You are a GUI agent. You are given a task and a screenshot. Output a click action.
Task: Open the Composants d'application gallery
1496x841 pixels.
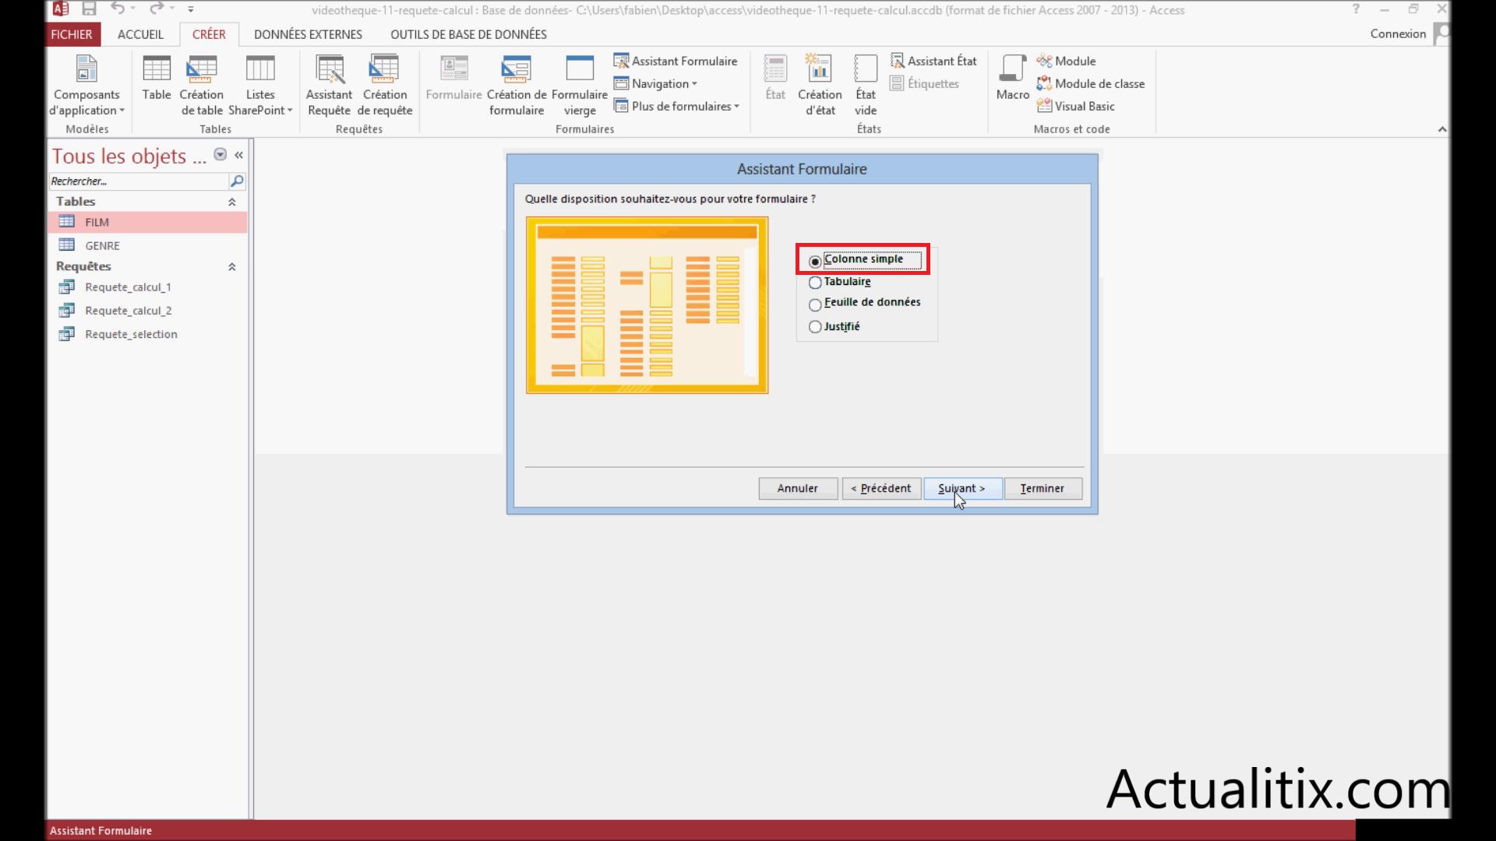pyautogui.click(x=86, y=85)
